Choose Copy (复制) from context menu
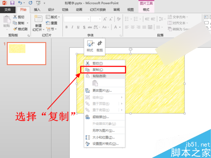 (105, 70)
